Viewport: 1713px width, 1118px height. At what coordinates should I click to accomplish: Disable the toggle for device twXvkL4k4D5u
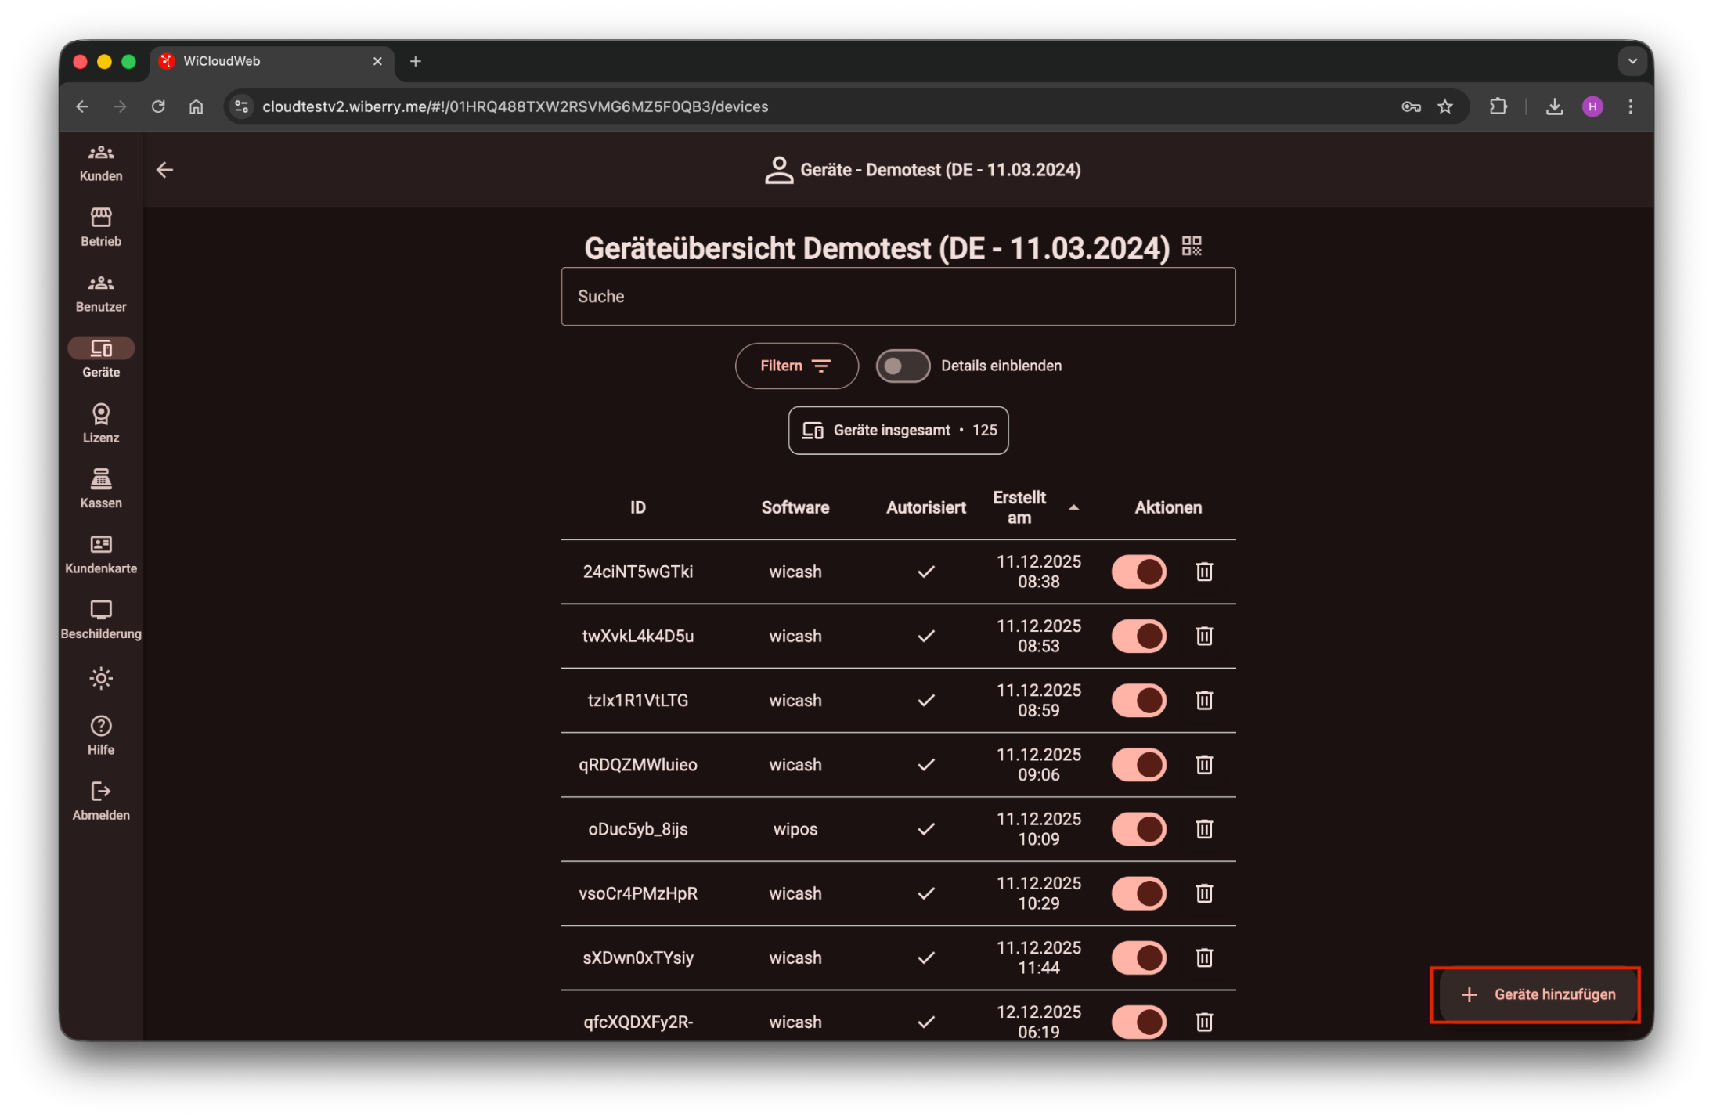click(1139, 636)
